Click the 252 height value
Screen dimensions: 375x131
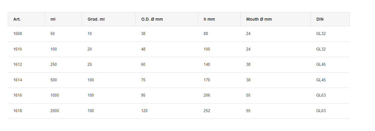pos(207,111)
